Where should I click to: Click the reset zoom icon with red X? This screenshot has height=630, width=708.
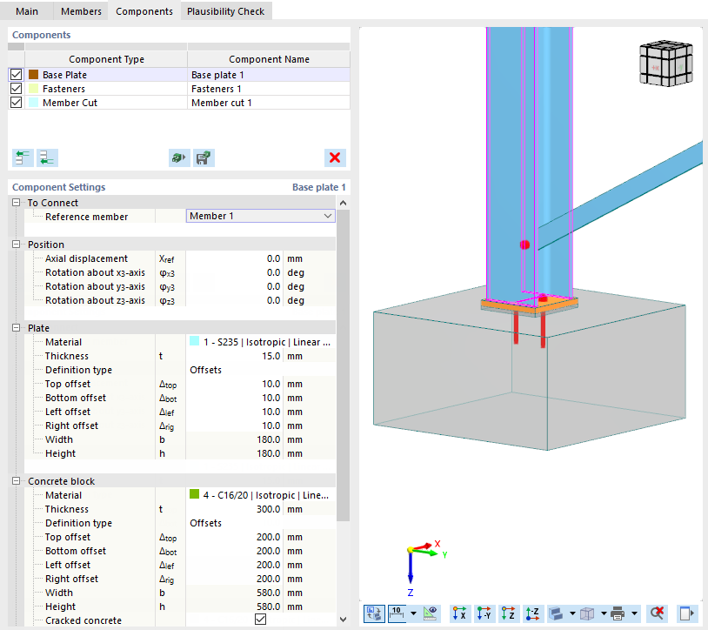point(657,614)
